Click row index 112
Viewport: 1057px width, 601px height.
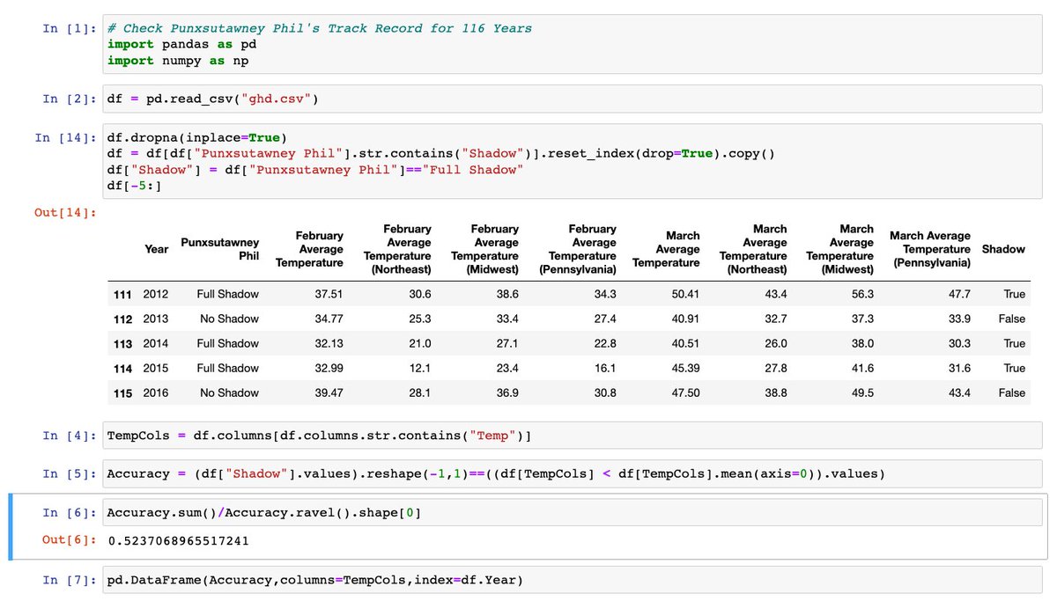point(124,319)
